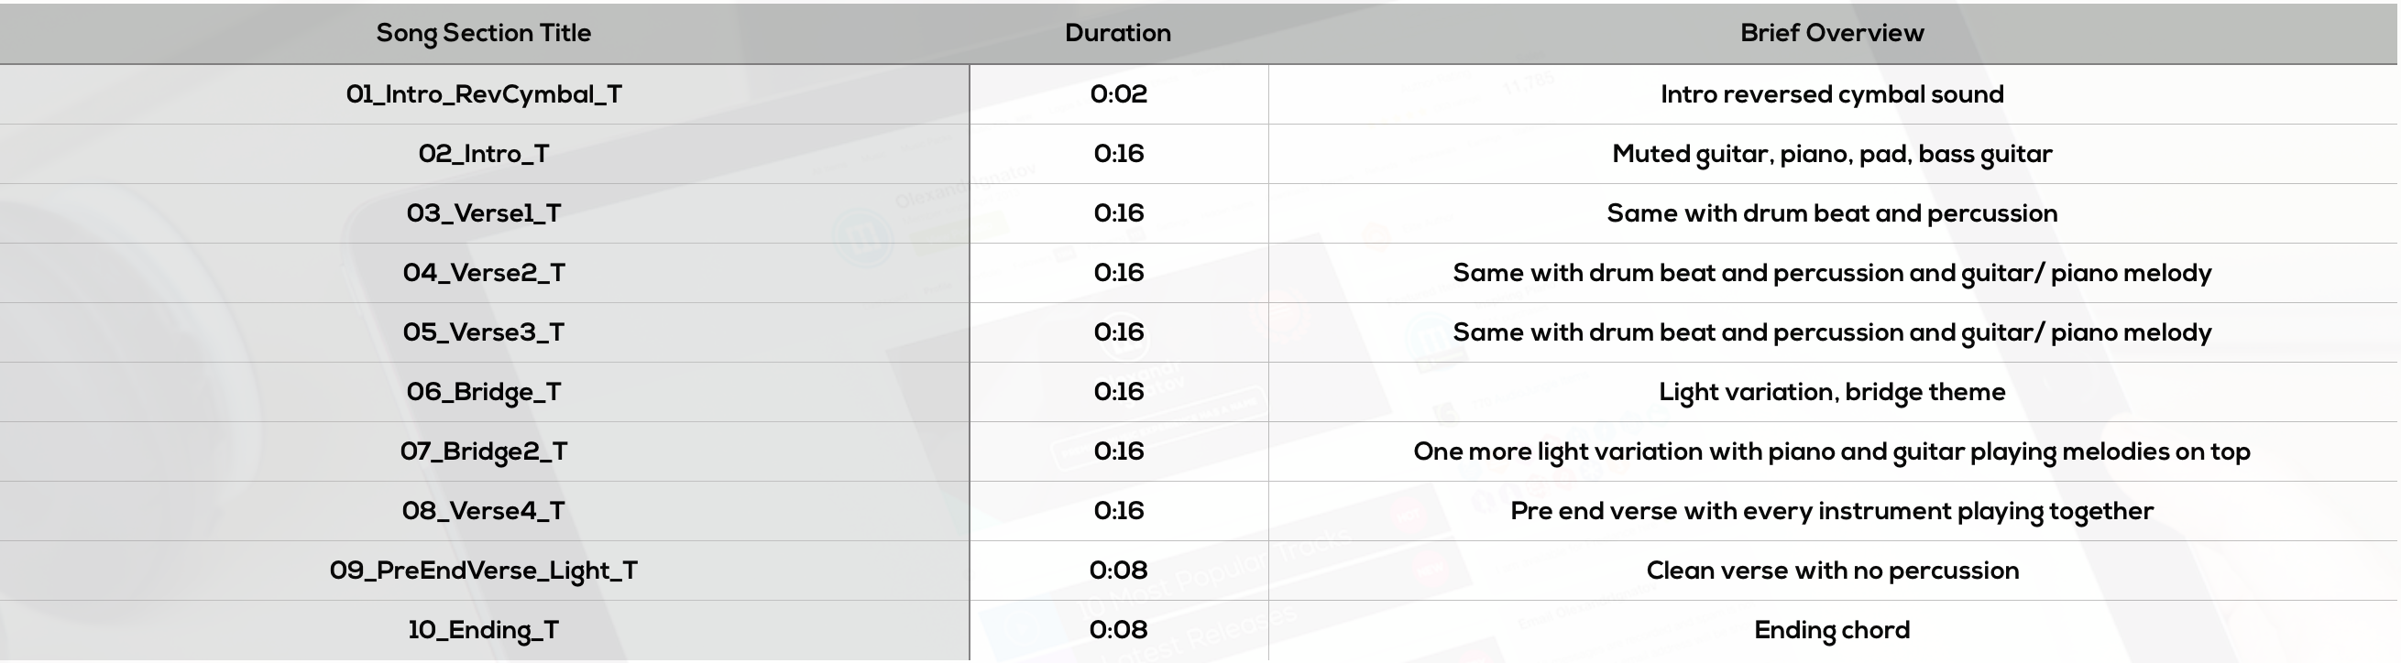The image size is (2401, 663).
Task: Click the 'Muted guitar, piano, pad, bass guitar' text
Action: tap(1832, 154)
